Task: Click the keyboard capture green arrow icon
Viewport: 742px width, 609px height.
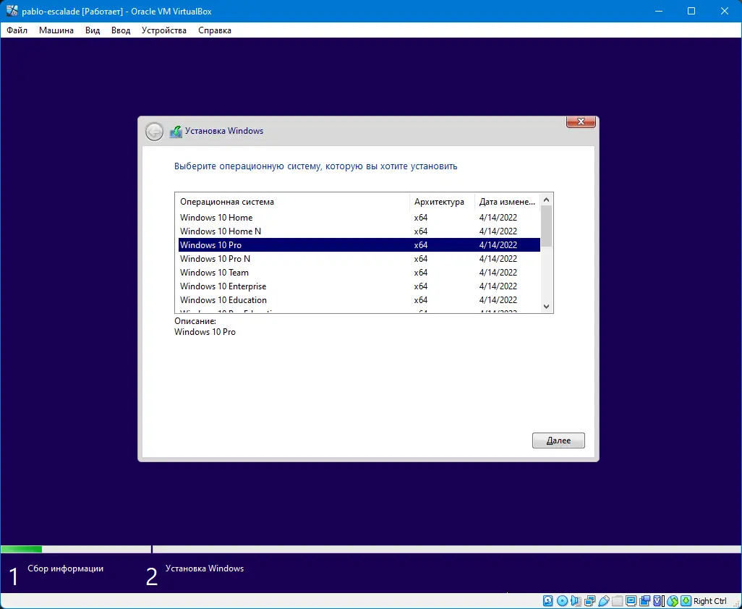Action: click(x=686, y=601)
